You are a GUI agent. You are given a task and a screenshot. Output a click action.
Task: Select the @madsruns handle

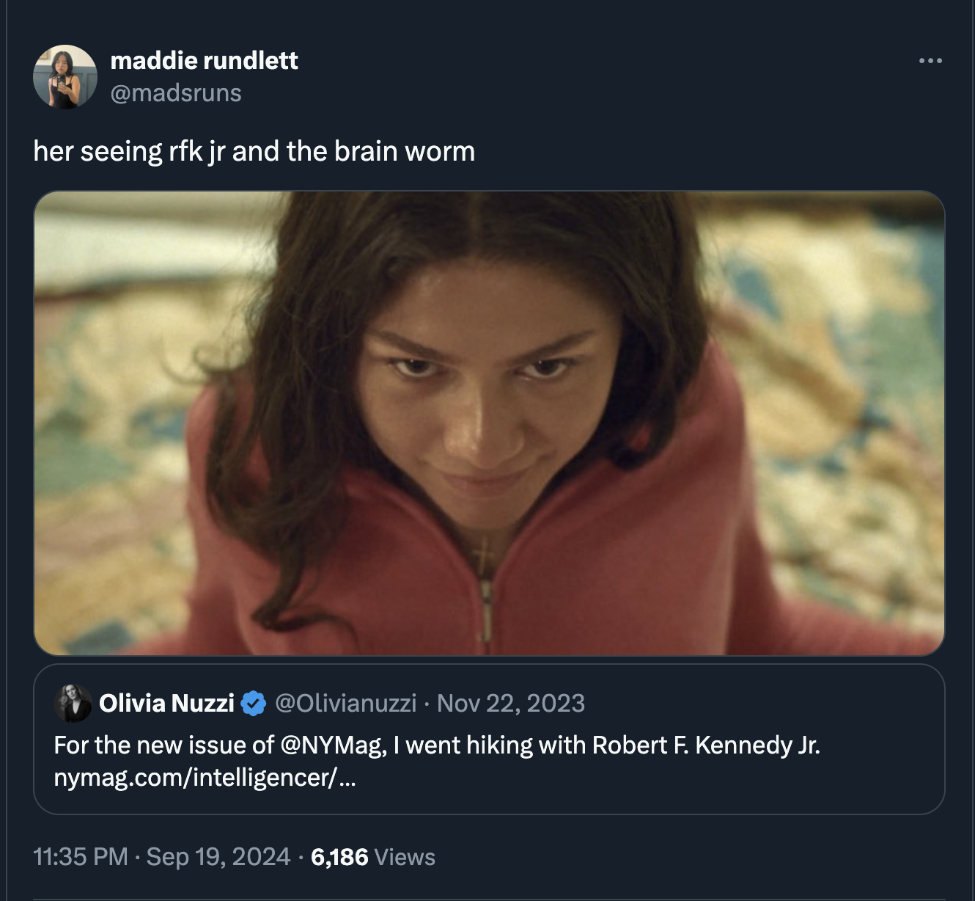pyautogui.click(x=177, y=93)
